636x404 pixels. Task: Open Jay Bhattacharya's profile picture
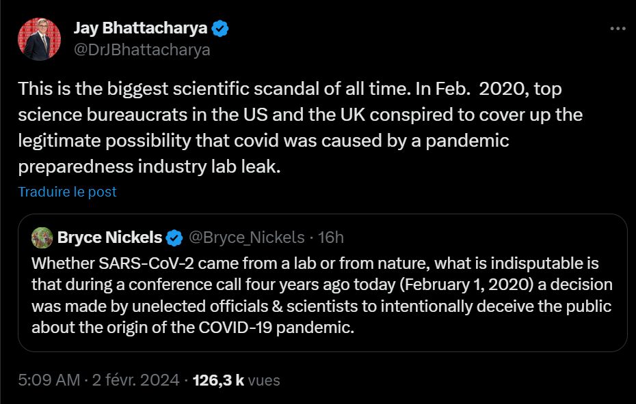click(39, 40)
